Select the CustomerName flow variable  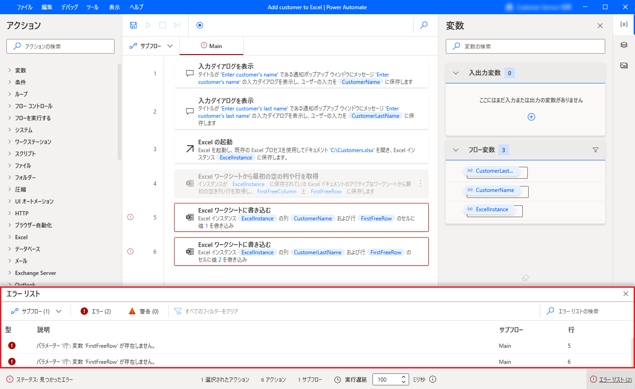(x=492, y=190)
